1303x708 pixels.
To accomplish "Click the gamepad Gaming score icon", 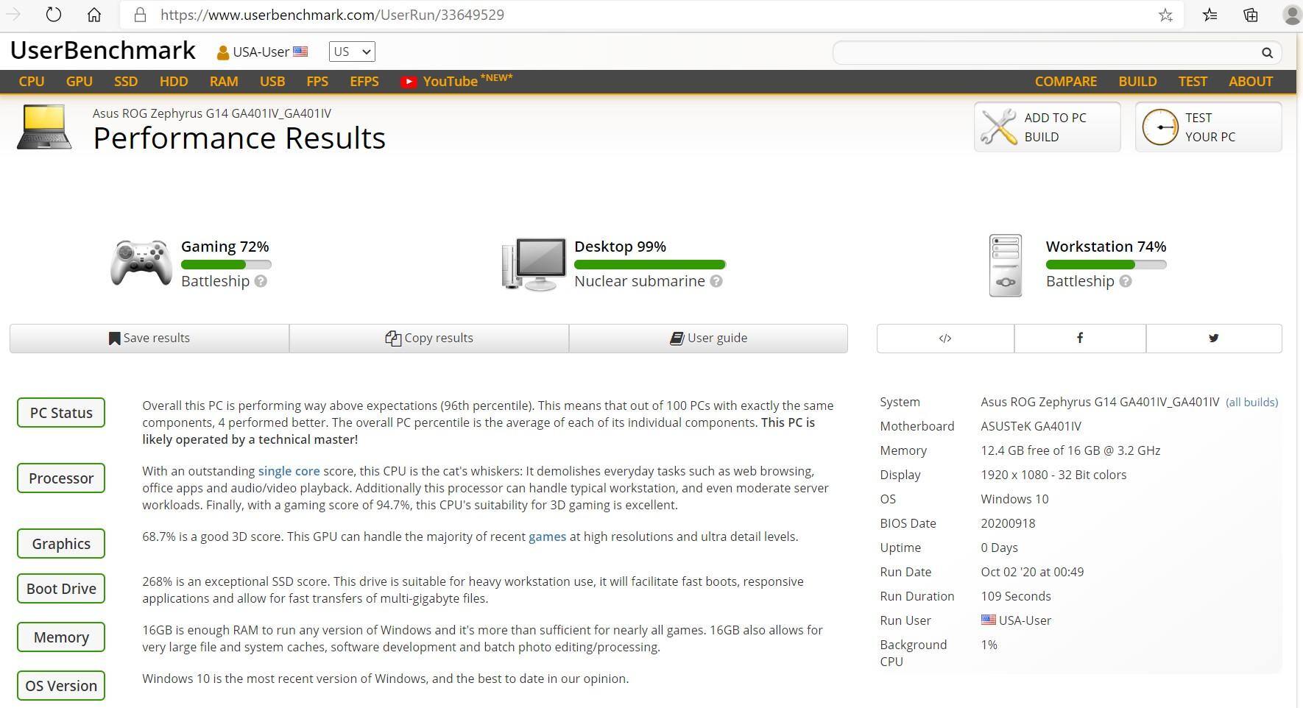I will (x=141, y=263).
